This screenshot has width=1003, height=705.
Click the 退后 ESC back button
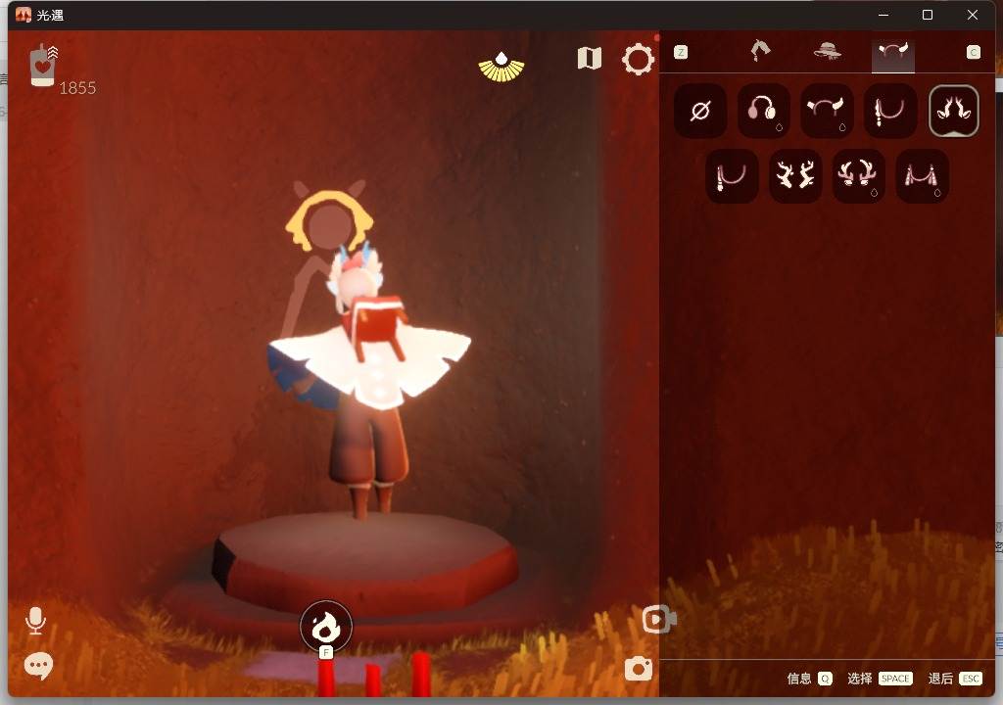pos(955,679)
